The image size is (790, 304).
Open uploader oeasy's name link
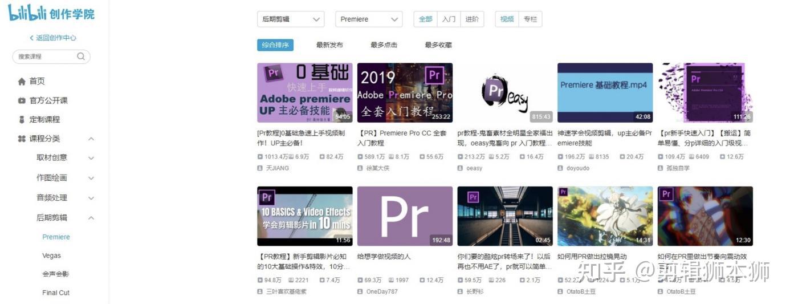474,168
